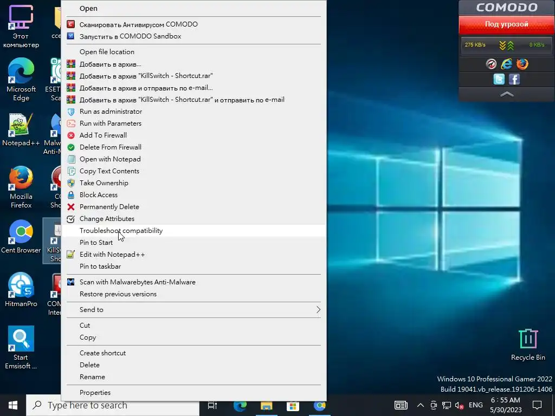The image size is (555, 416).
Task: Choose Rename in context menu
Action: [193, 377]
